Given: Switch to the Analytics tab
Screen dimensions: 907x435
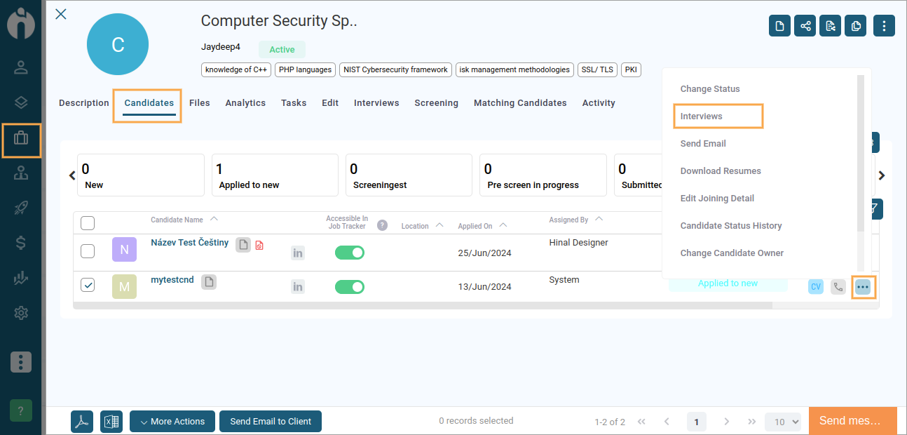Looking at the screenshot, I should (245, 103).
